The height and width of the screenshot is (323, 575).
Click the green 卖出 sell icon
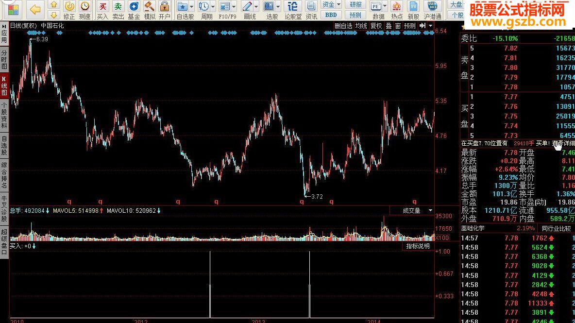(118, 6)
